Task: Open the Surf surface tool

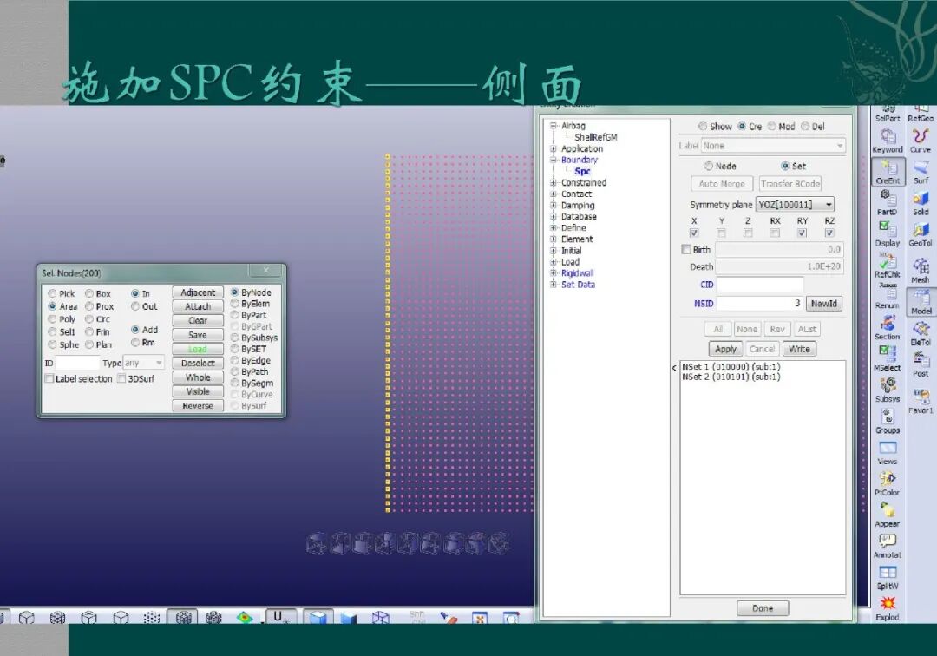Action: (x=921, y=172)
